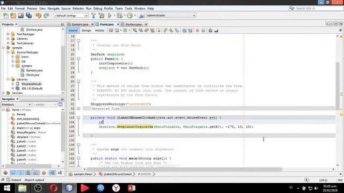
Task: Open OBS Studio from the taskbar
Action: [38, 188]
